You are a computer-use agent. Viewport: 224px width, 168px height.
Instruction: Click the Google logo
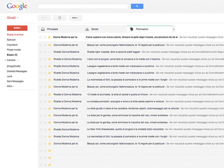click(17, 6)
